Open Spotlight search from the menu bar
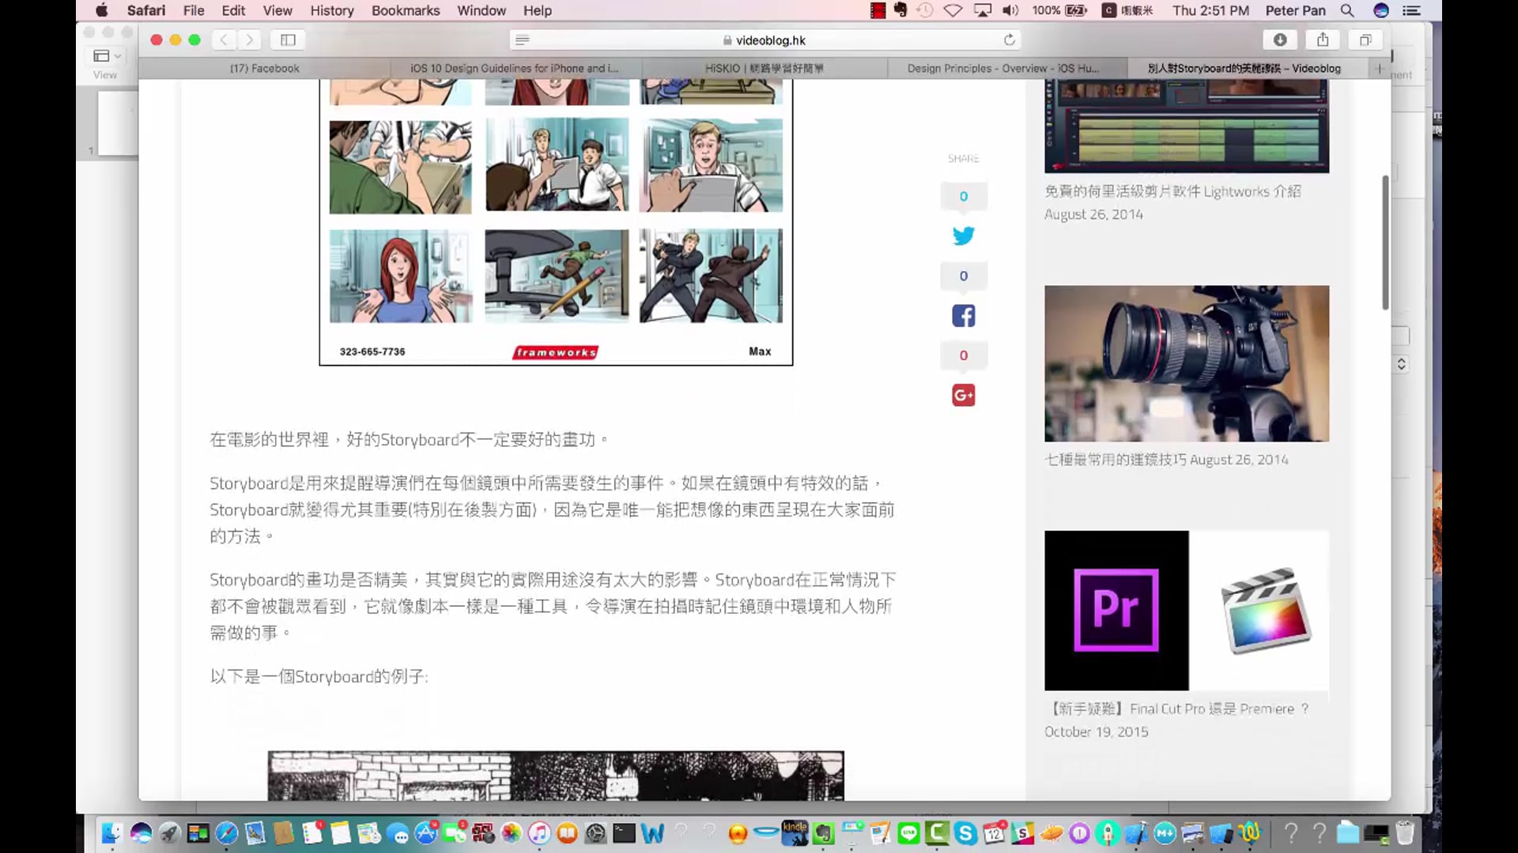Viewport: 1518px width, 853px height. [1347, 10]
